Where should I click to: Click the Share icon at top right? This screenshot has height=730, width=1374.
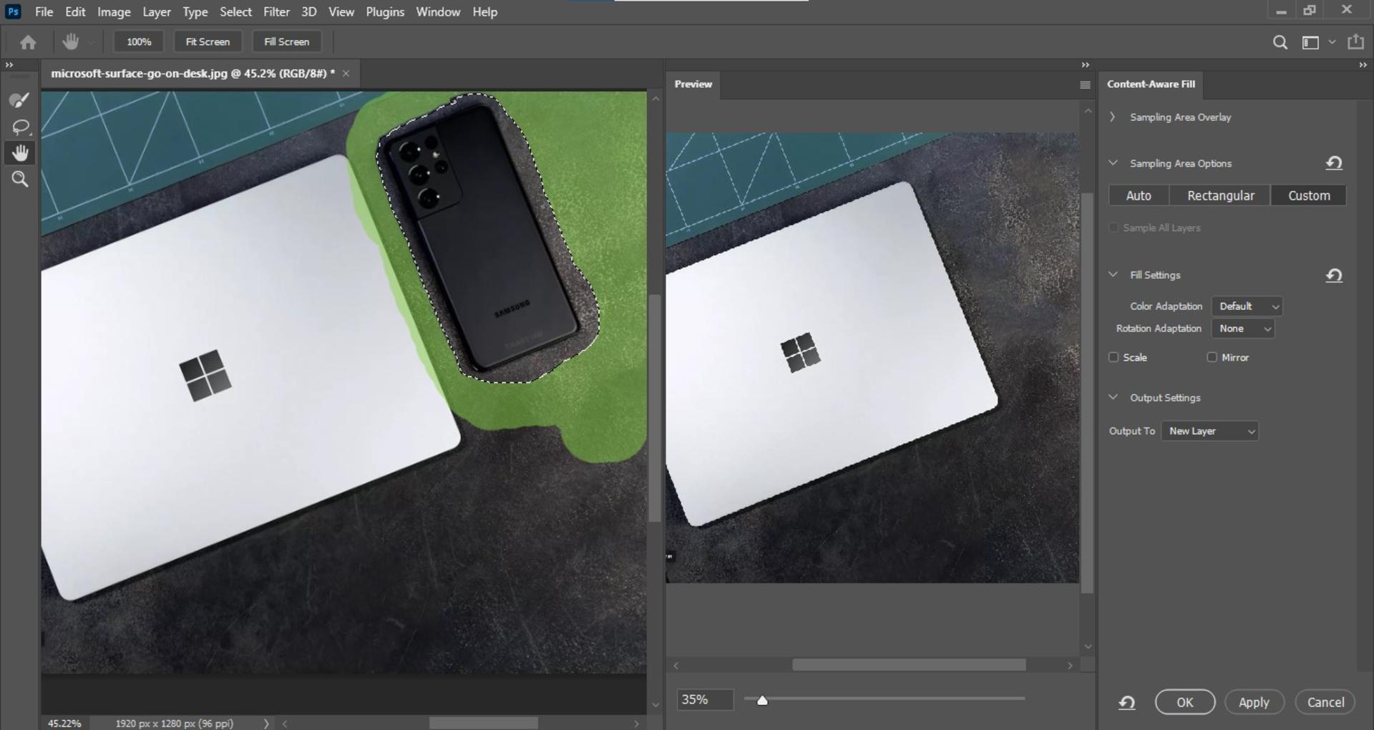click(x=1355, y=42)
